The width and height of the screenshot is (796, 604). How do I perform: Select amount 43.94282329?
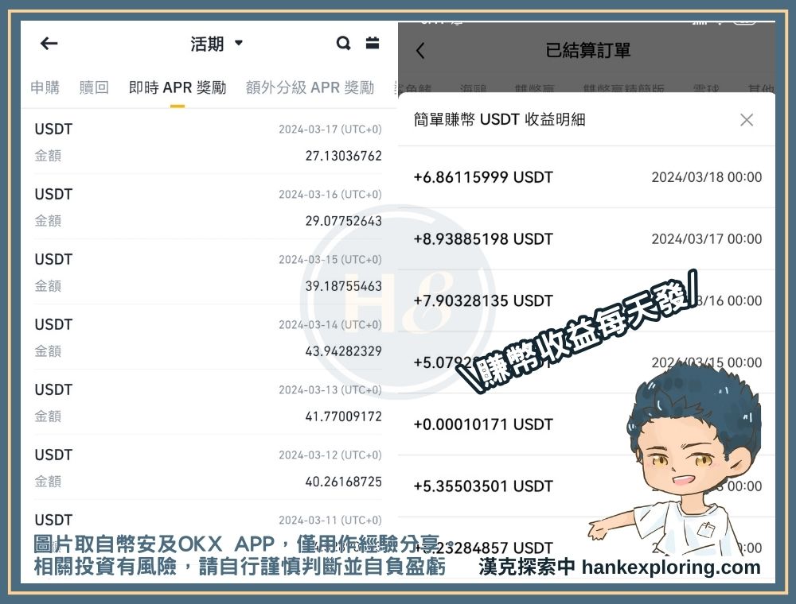click(343, 351)
